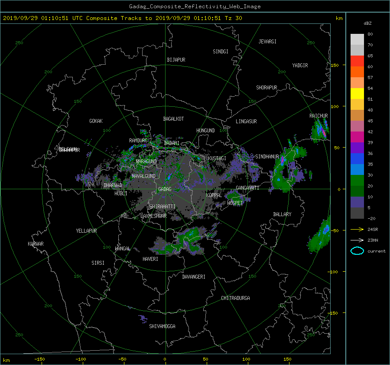The width and height of the screenshot is (390, 365).
Task: Pick the magenta 39 dBZ swatch
Action: pyautogui.click(x=357, y=137)
